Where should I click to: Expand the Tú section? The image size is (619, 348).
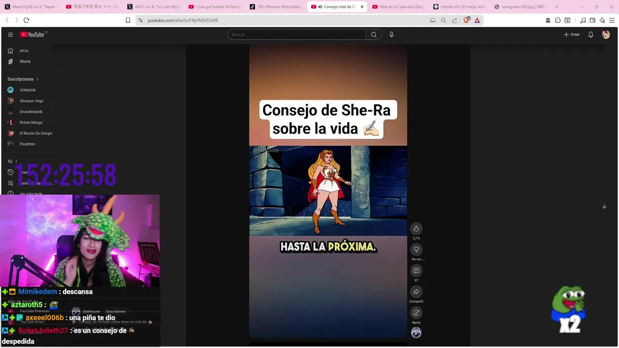[12, 161]
